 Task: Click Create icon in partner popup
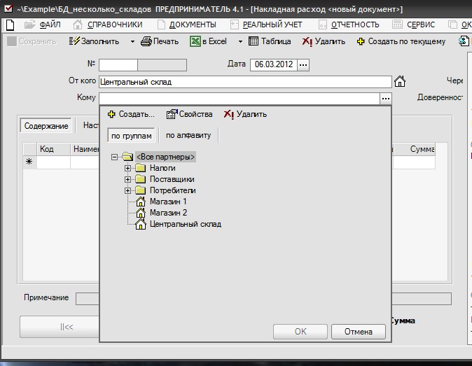coord(112,114)
